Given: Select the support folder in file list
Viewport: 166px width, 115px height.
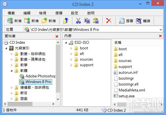Looking at the screenshot, I should (125, 67).
